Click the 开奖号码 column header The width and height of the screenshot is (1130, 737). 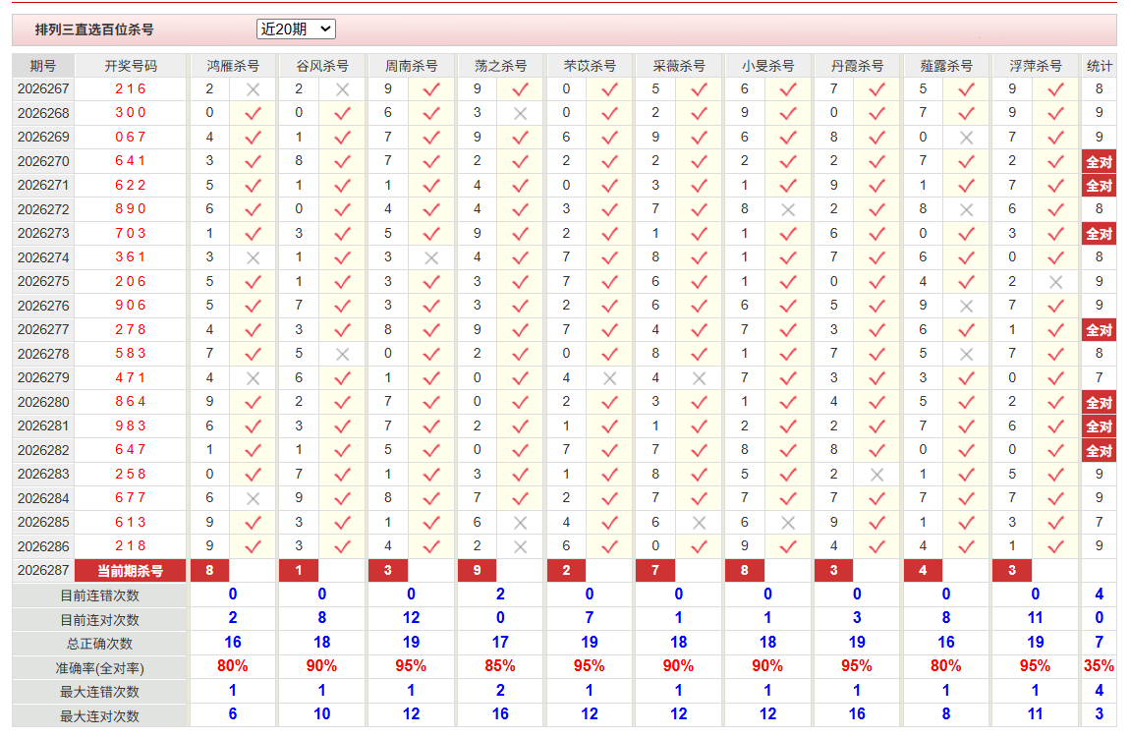coord(131,66)
